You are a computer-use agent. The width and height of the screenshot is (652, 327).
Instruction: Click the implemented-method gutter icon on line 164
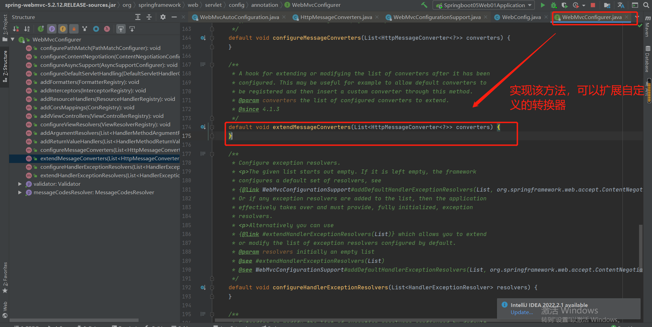203,38
